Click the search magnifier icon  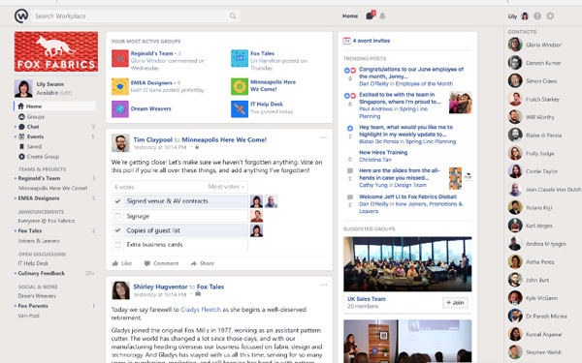click(233, 15)
